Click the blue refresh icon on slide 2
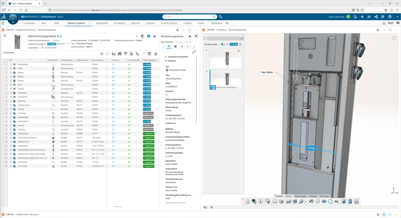 [213, 87]
